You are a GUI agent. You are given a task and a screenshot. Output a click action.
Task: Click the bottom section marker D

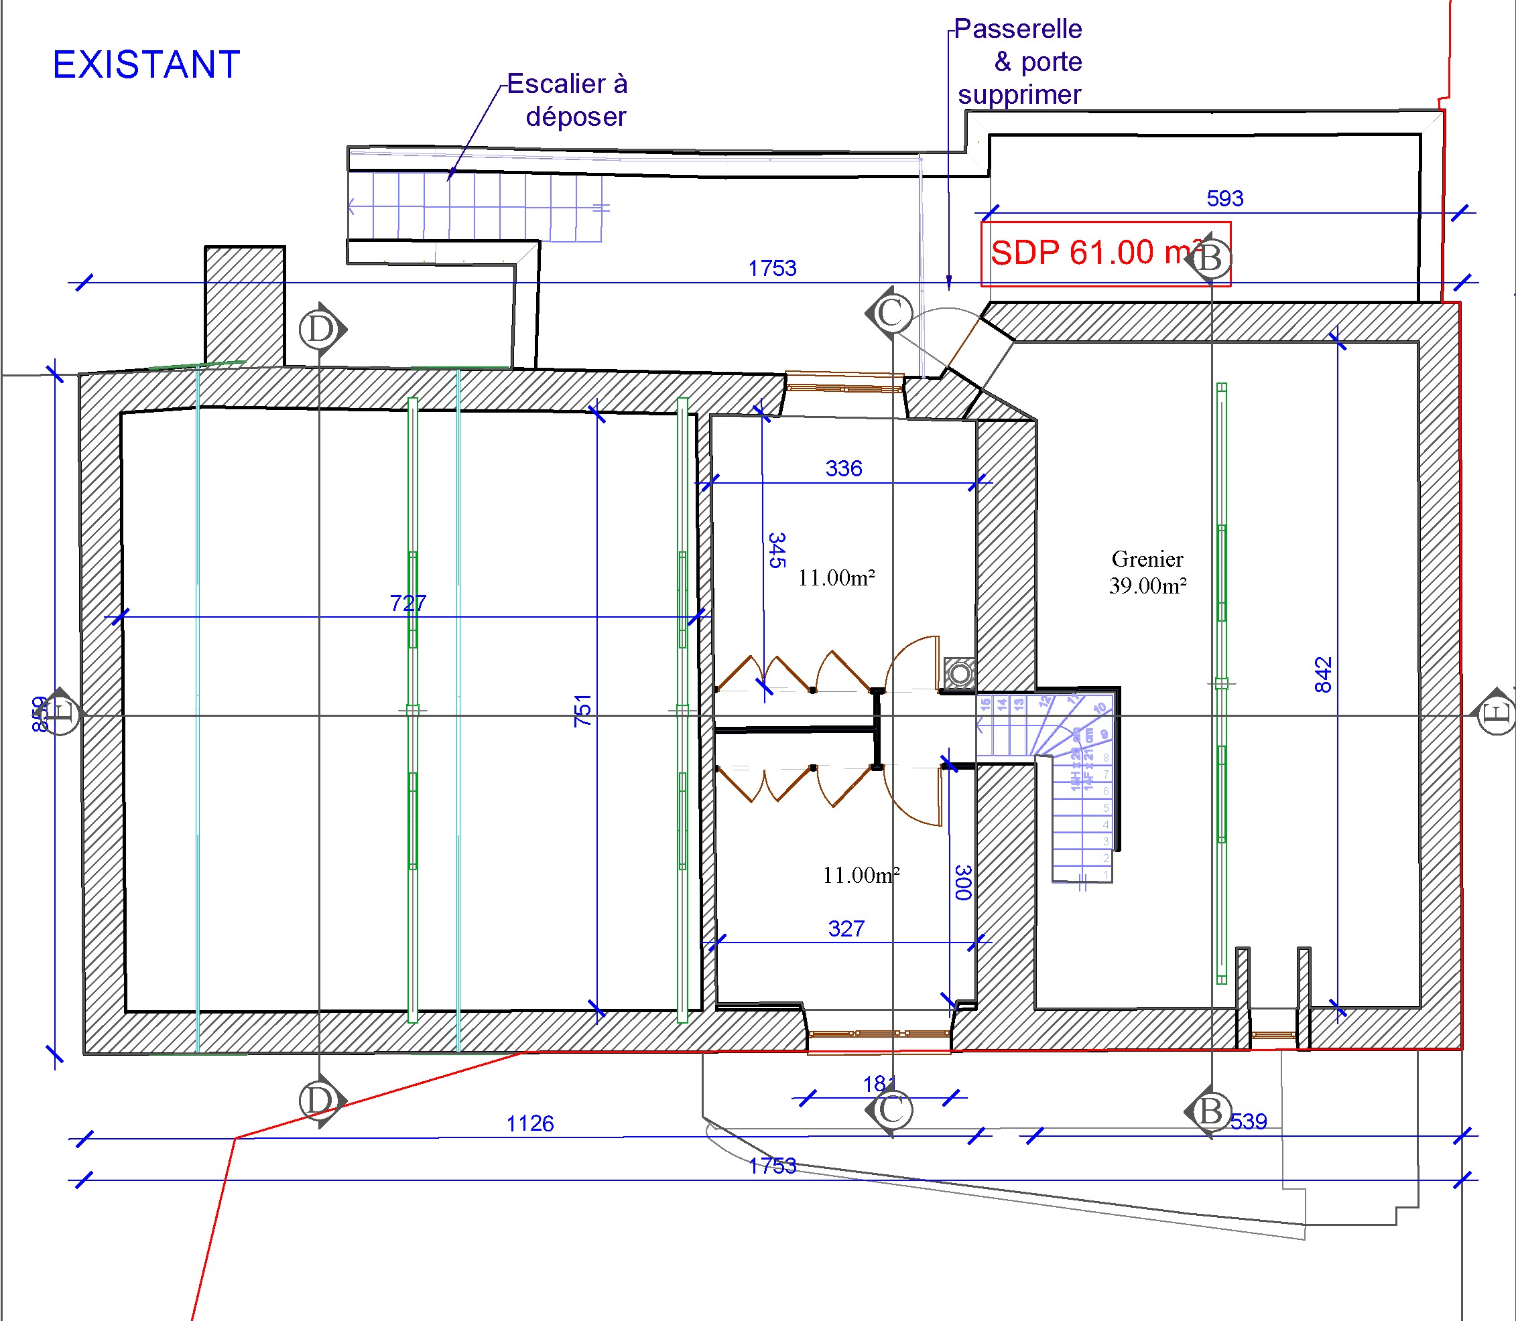(x=320, y=1101)
